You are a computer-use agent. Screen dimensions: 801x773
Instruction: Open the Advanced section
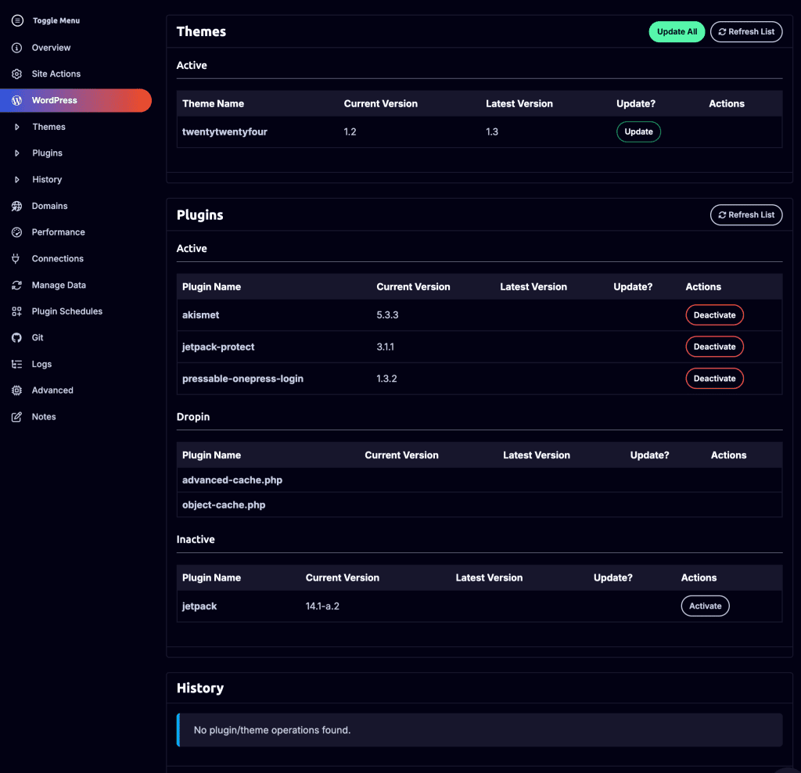[x=52, y=390]
